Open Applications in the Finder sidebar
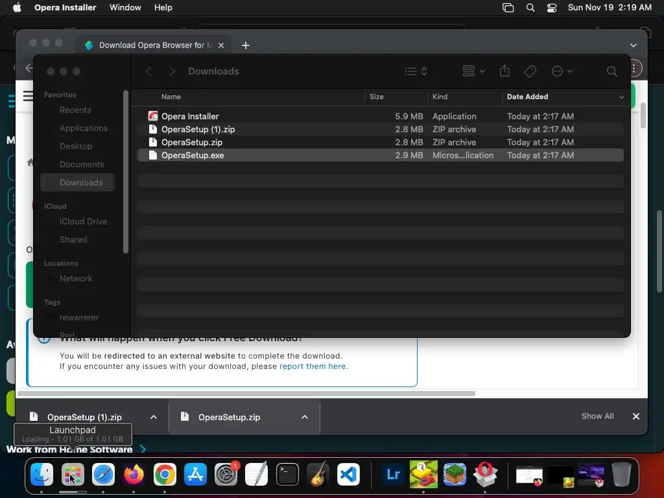 [84, 128]
